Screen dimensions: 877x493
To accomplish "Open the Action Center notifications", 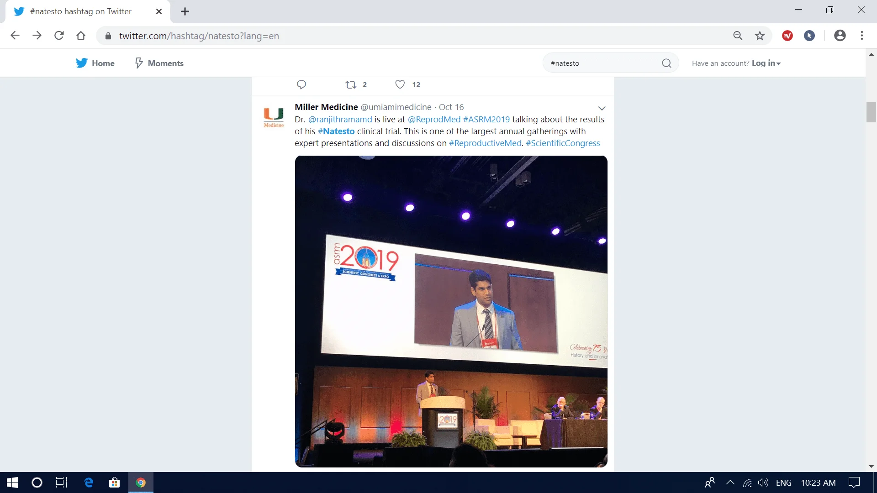I will click(854, 483).
